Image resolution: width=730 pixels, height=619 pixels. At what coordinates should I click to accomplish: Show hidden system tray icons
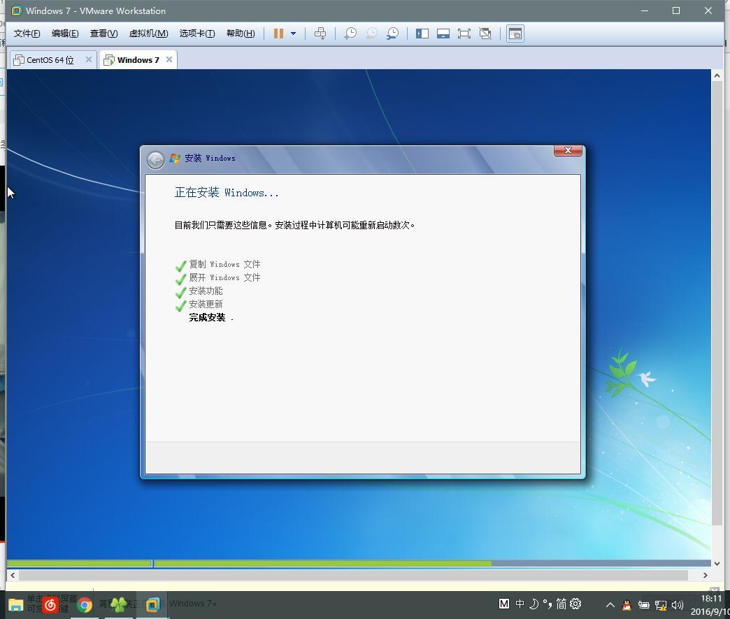point(610,605)
